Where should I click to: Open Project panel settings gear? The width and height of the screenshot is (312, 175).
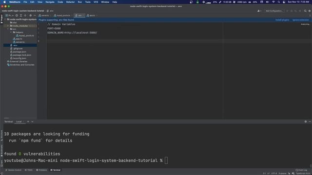pyautogui.click(x=30, y=16)
